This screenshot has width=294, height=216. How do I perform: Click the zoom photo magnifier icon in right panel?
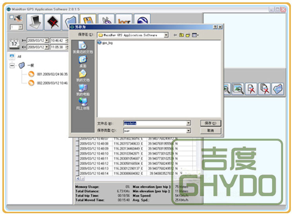[x=238, y=89]
